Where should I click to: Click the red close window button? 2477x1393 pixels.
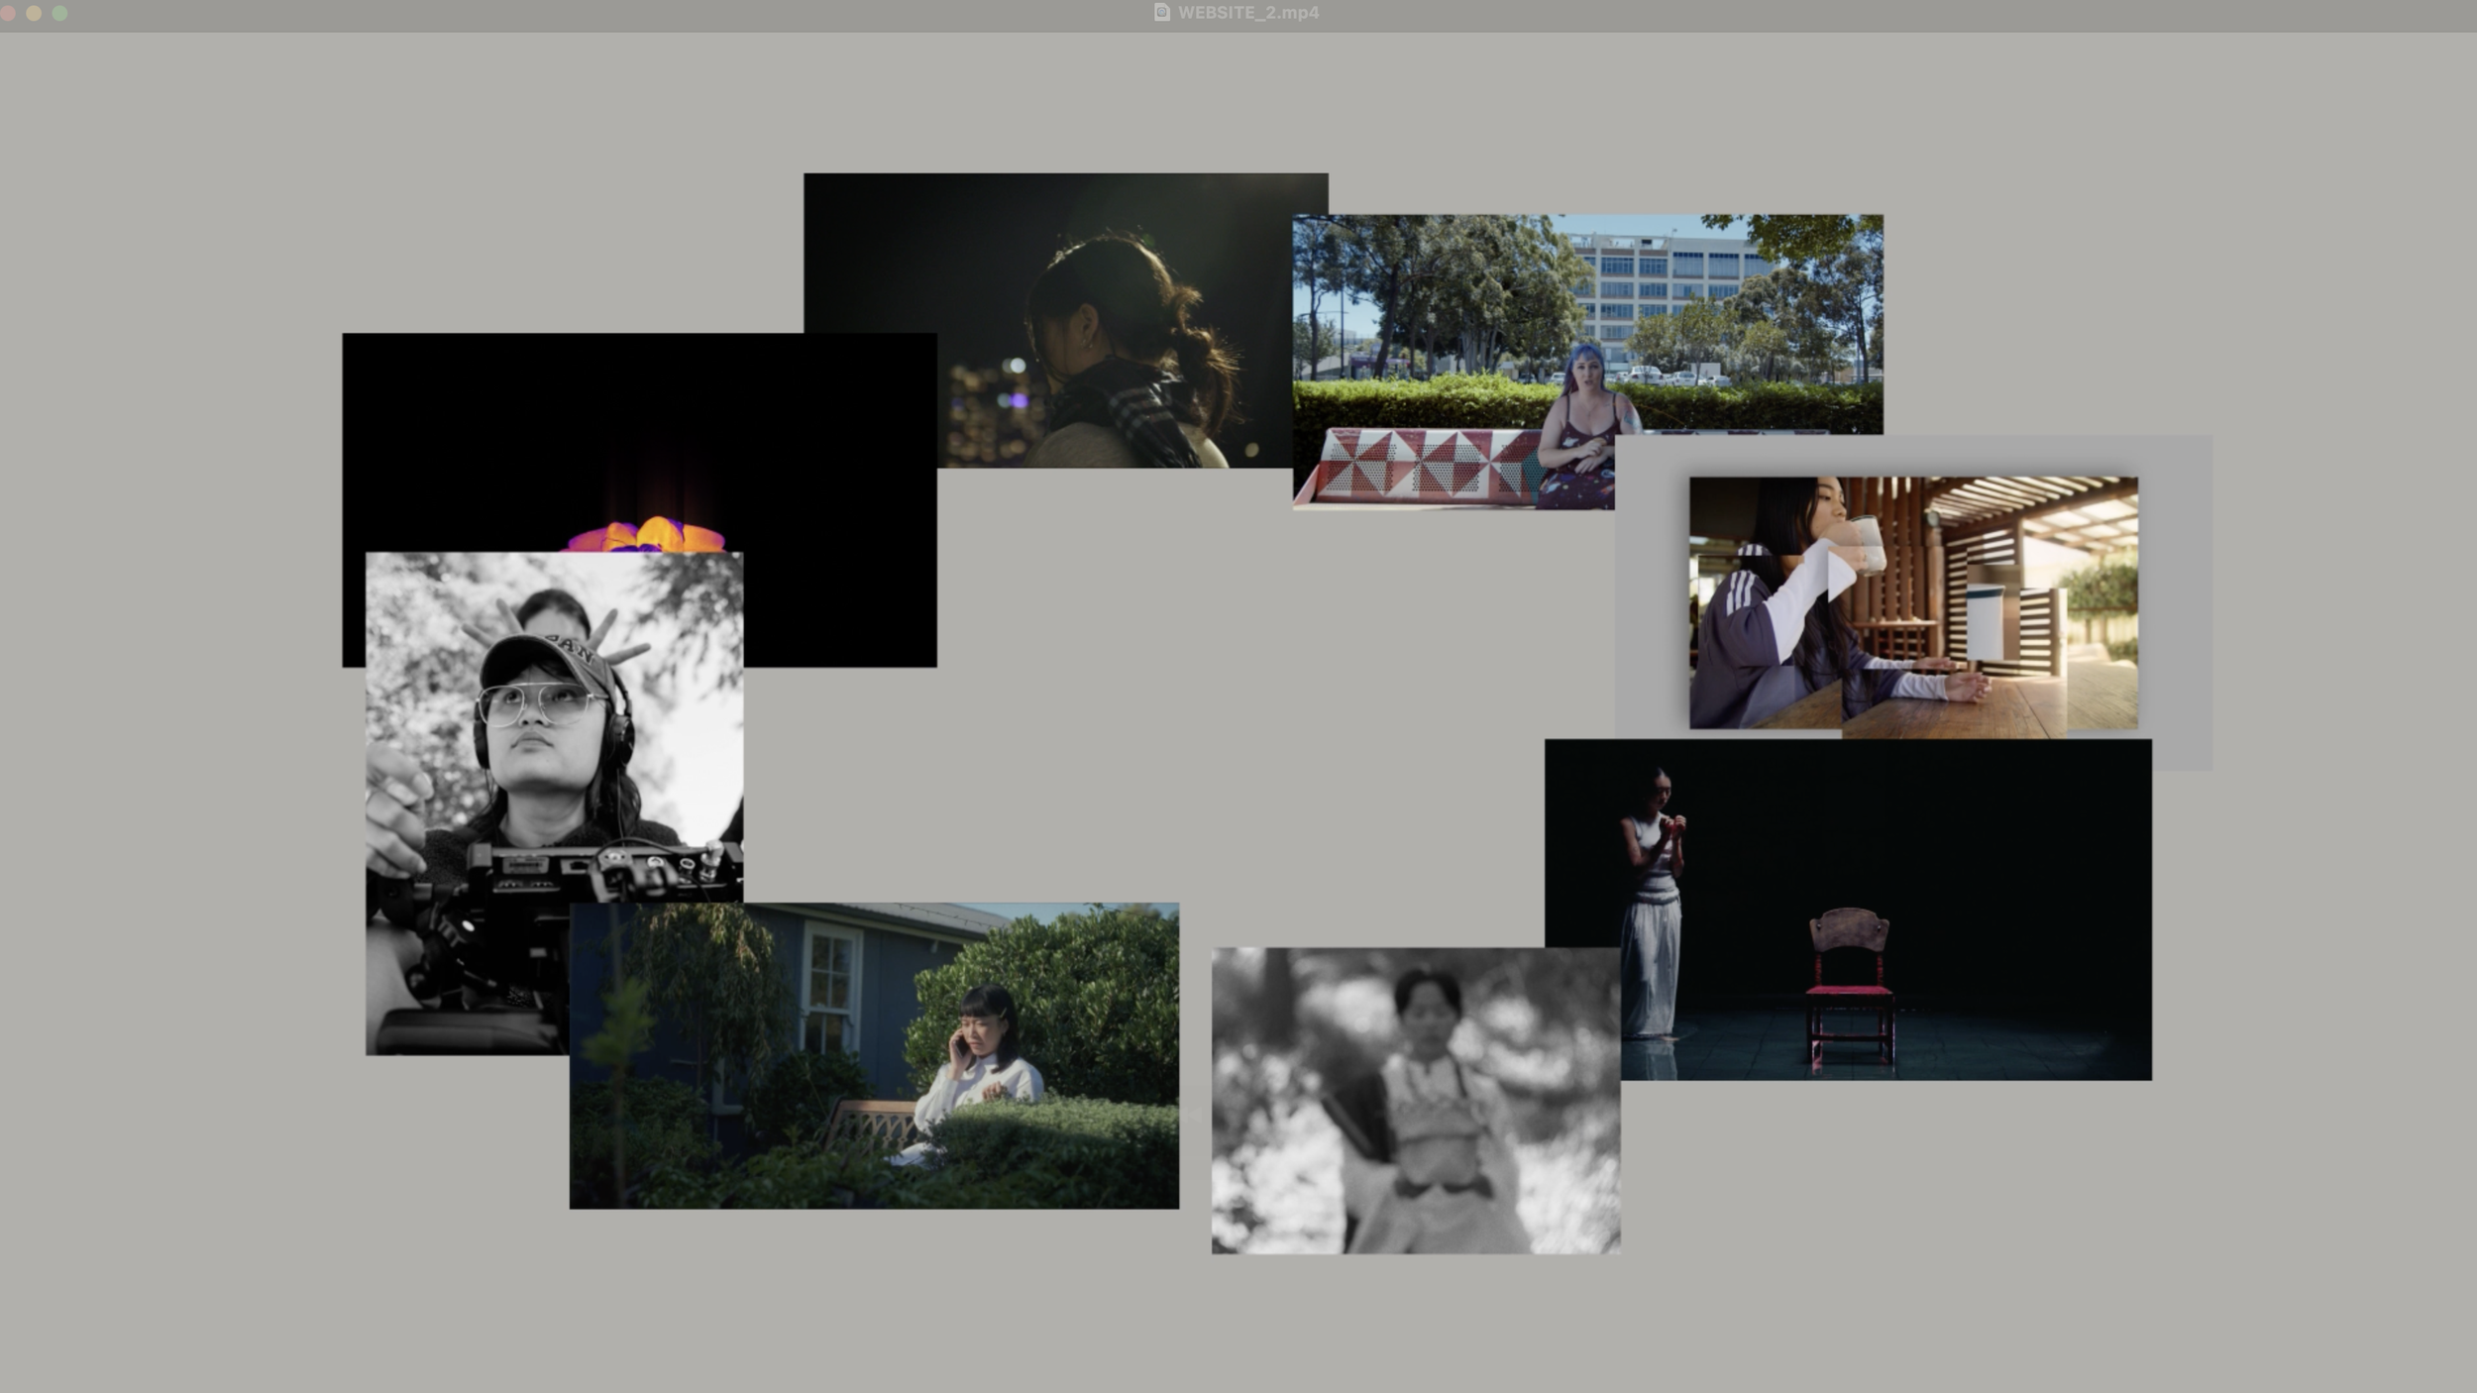[8, 13]
